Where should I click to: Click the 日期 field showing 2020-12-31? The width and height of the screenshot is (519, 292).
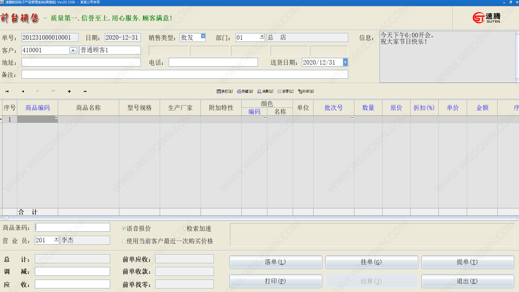(x=123, y=38)
